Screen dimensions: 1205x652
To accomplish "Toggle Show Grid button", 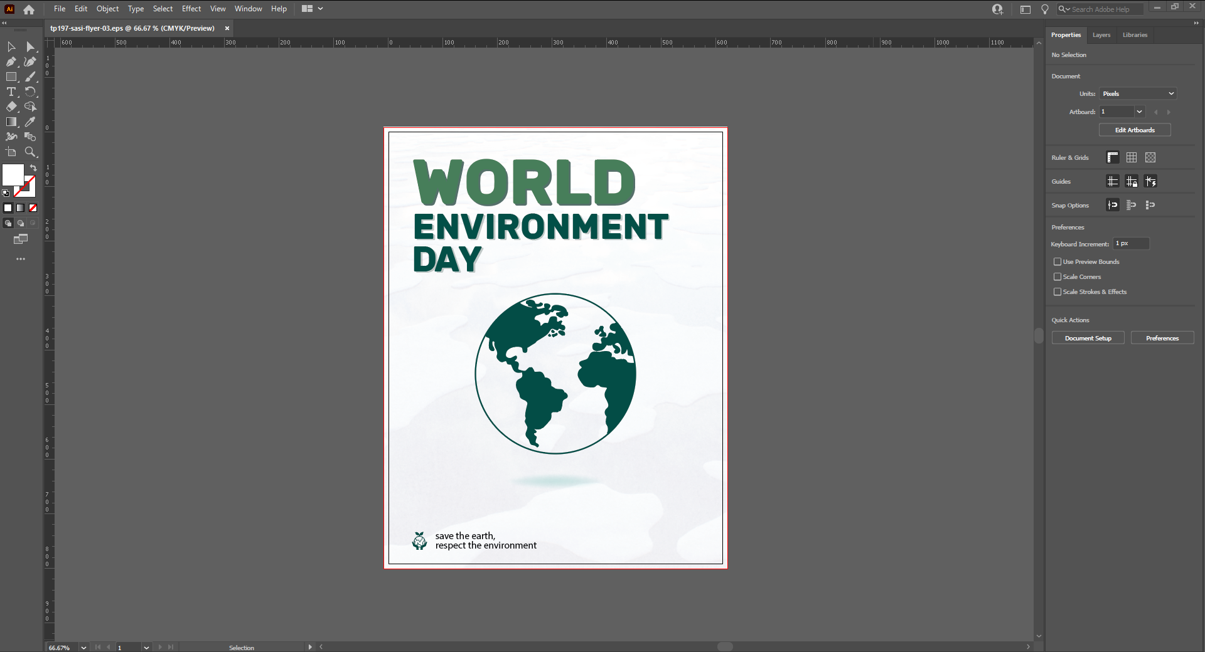I will pyautogui.click(x=1132, y=157).
